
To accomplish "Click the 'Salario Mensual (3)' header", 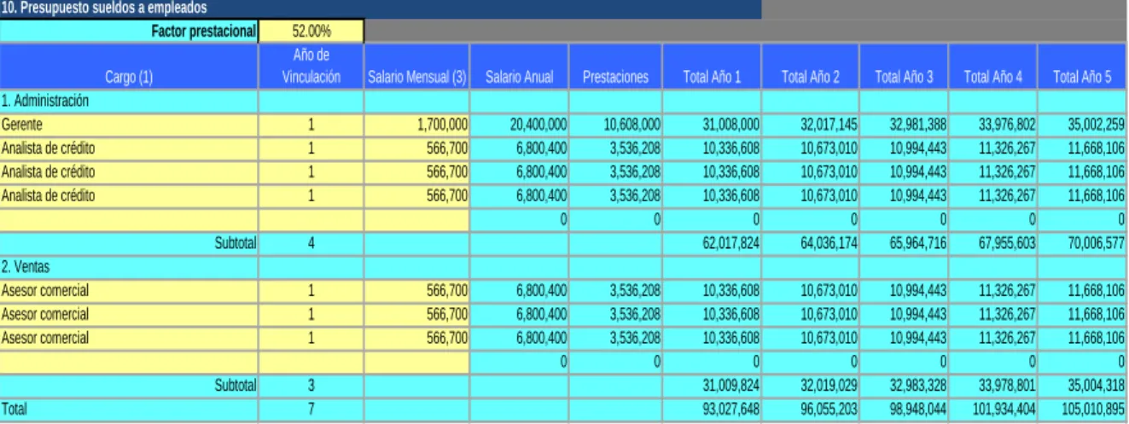I will pos(416,67).
